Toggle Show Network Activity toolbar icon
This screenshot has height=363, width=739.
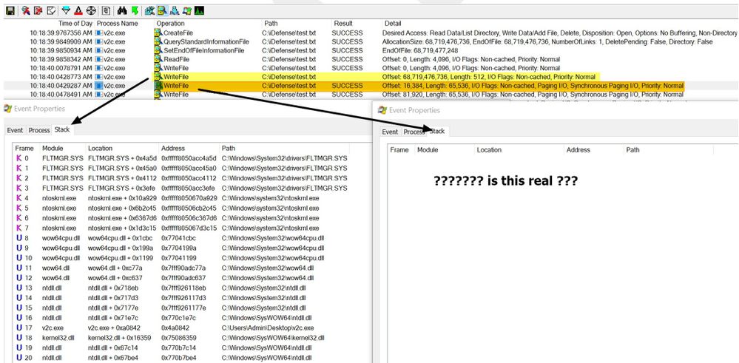tap(175, 10)
